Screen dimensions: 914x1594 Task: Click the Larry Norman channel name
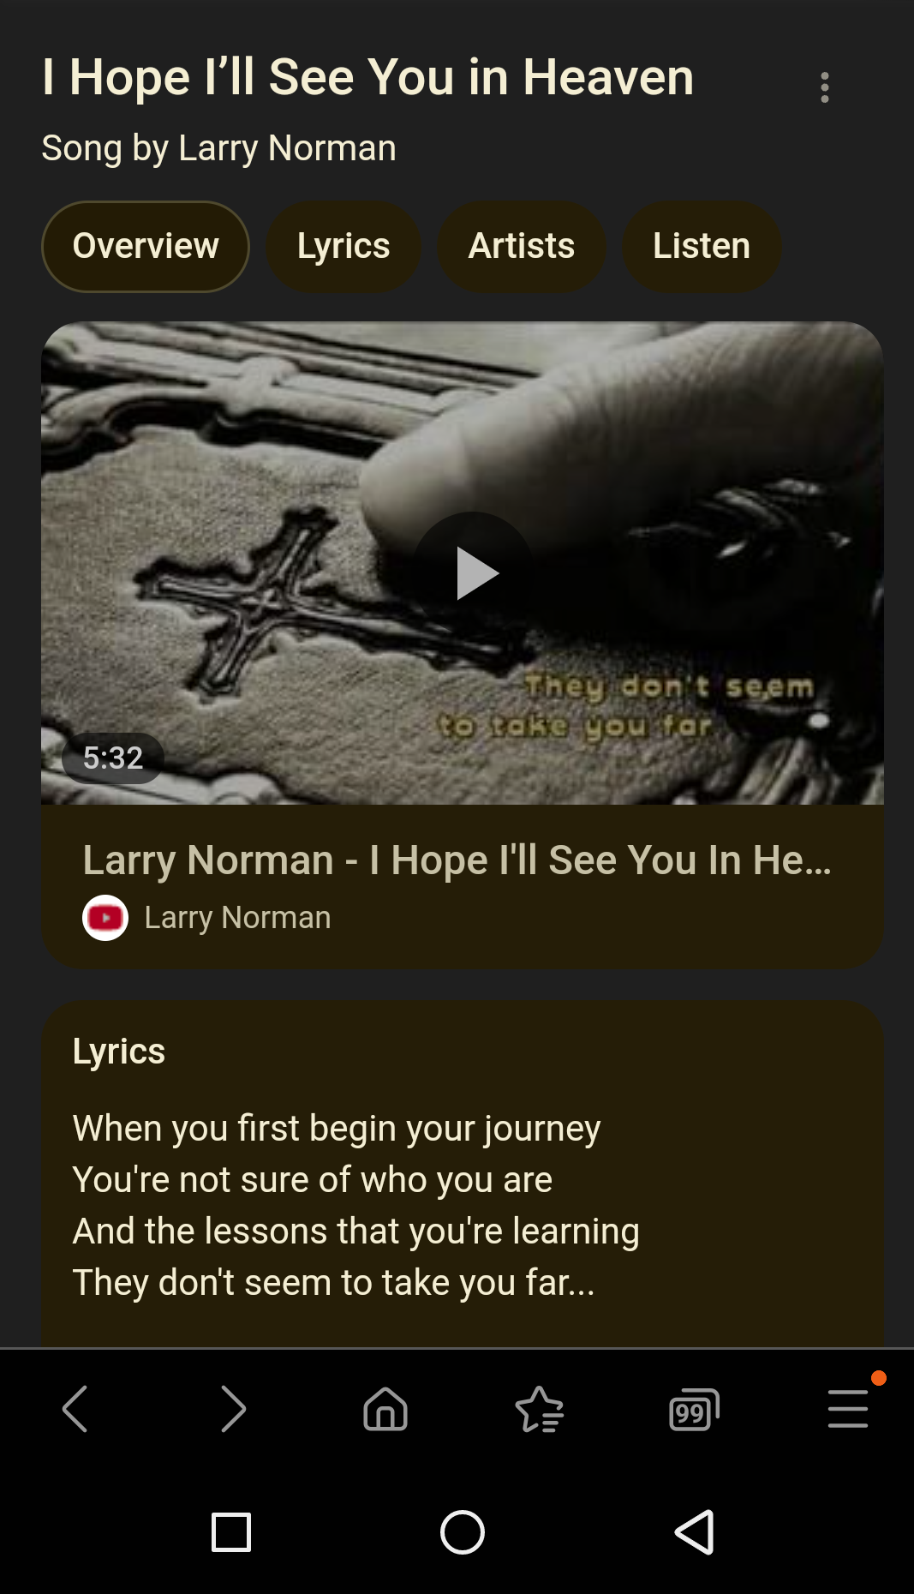(237, 918)
